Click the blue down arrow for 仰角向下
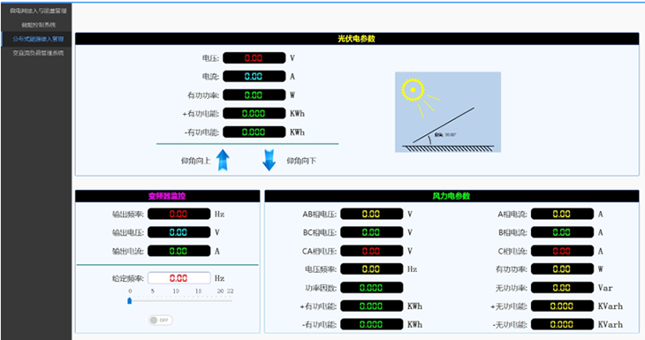The width and height of the screenshot is (645, 340). 269,160
